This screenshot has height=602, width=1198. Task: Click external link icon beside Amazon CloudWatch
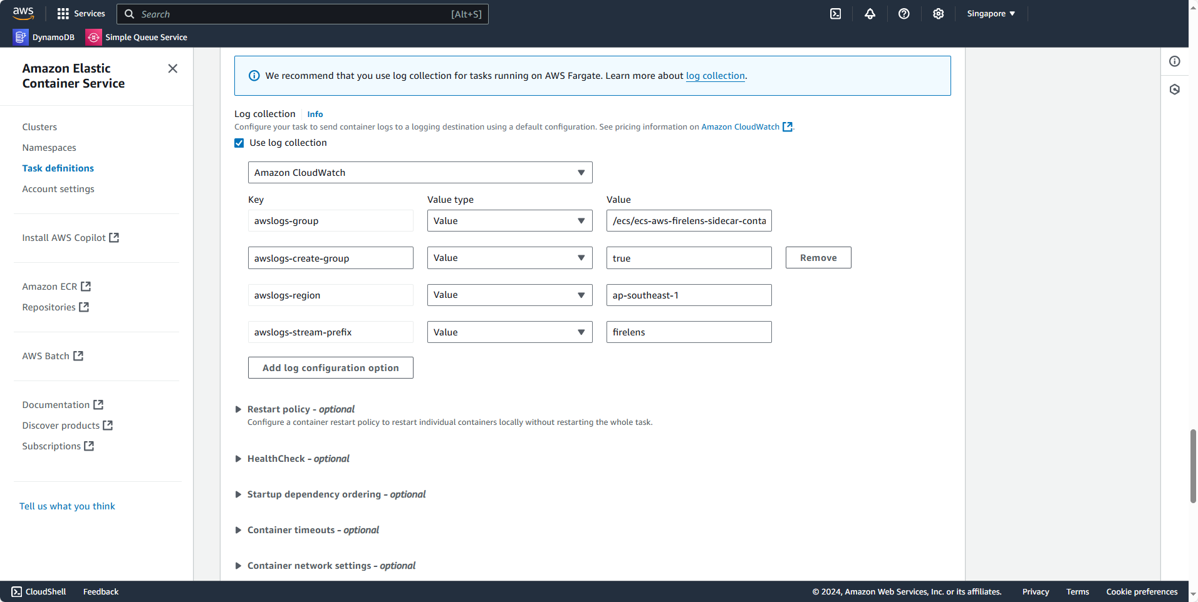(x=788, y=127)
